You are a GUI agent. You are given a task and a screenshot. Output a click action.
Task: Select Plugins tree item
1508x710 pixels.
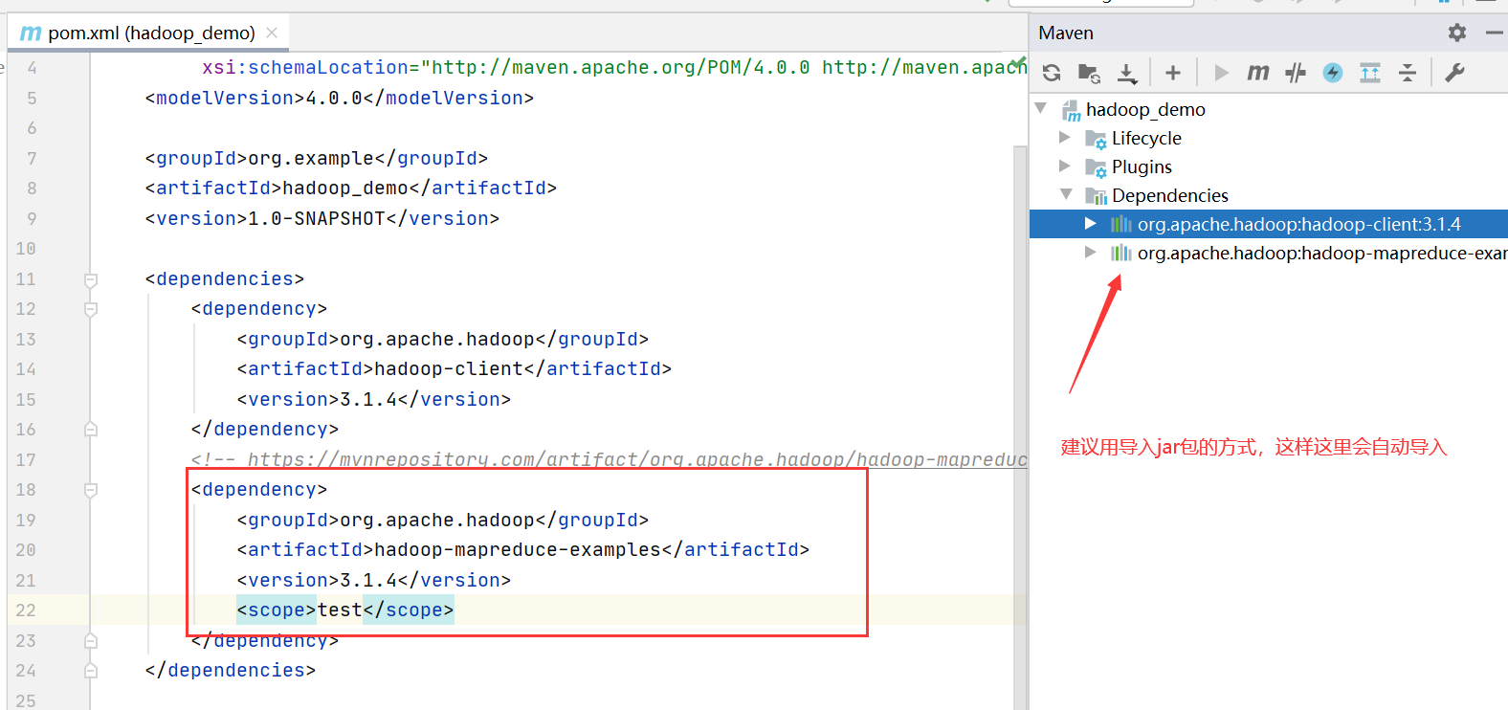click(1142, 167)
